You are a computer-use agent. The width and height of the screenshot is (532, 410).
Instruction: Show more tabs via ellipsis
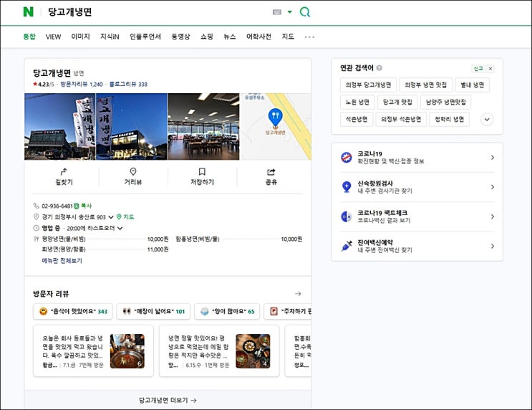click(309, 37)
